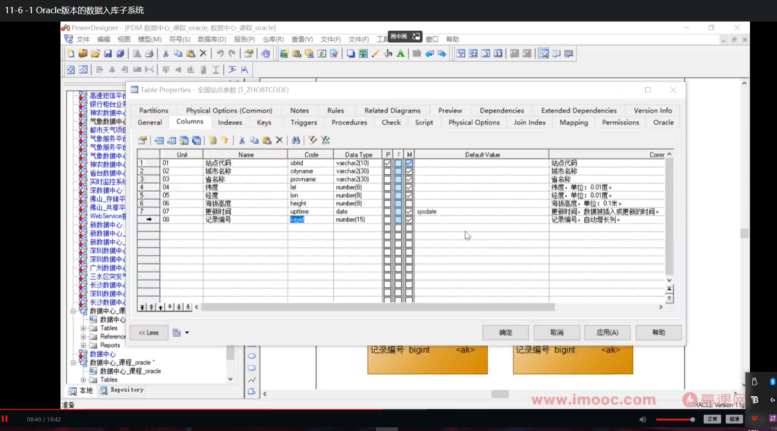Viewport: 777px width, 431px height.
Task: Expand the Tables folder above Reference
Action: click(x=83, y=328)
